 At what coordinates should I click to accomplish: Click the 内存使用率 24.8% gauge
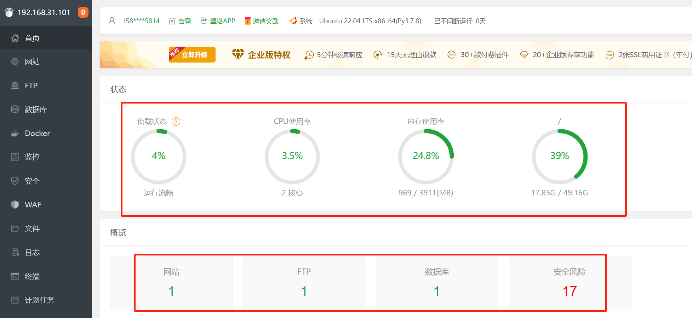pos(426,157)
